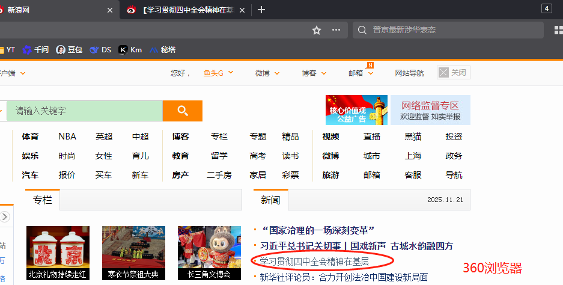Expand the 微博 dropdown menu
Screen dimensions: 563x285
[267, 73]
